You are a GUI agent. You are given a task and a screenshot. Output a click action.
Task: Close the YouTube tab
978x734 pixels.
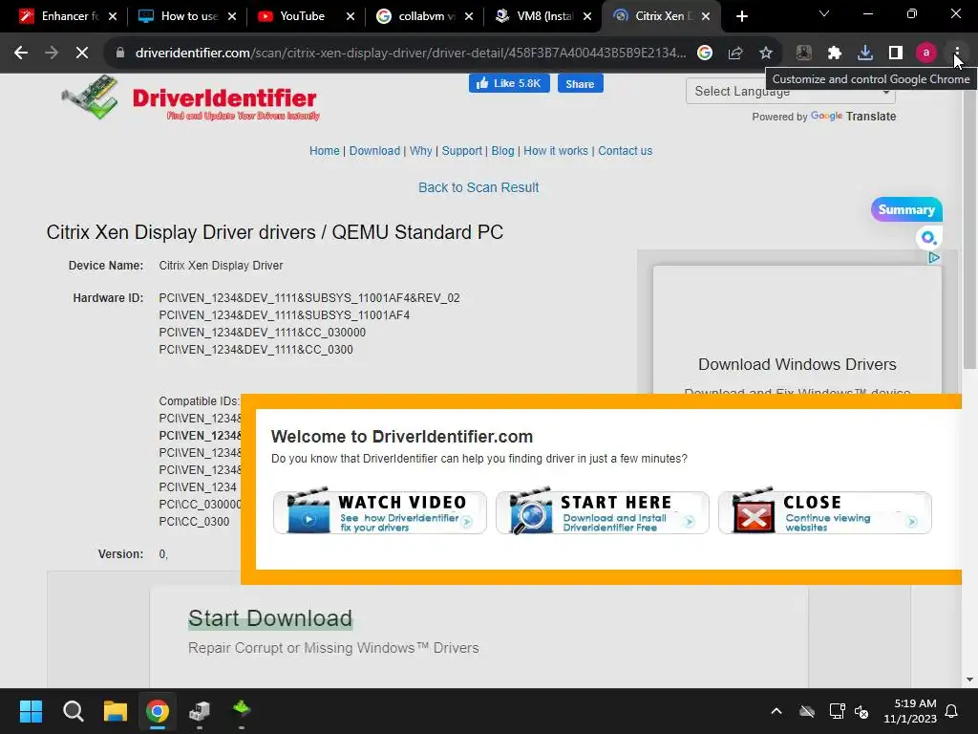coord(351,16)
